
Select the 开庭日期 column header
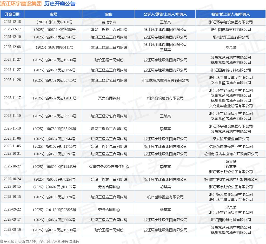click(x=12, y=14)
